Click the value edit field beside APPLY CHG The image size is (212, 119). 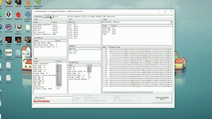tap(58, 98)
